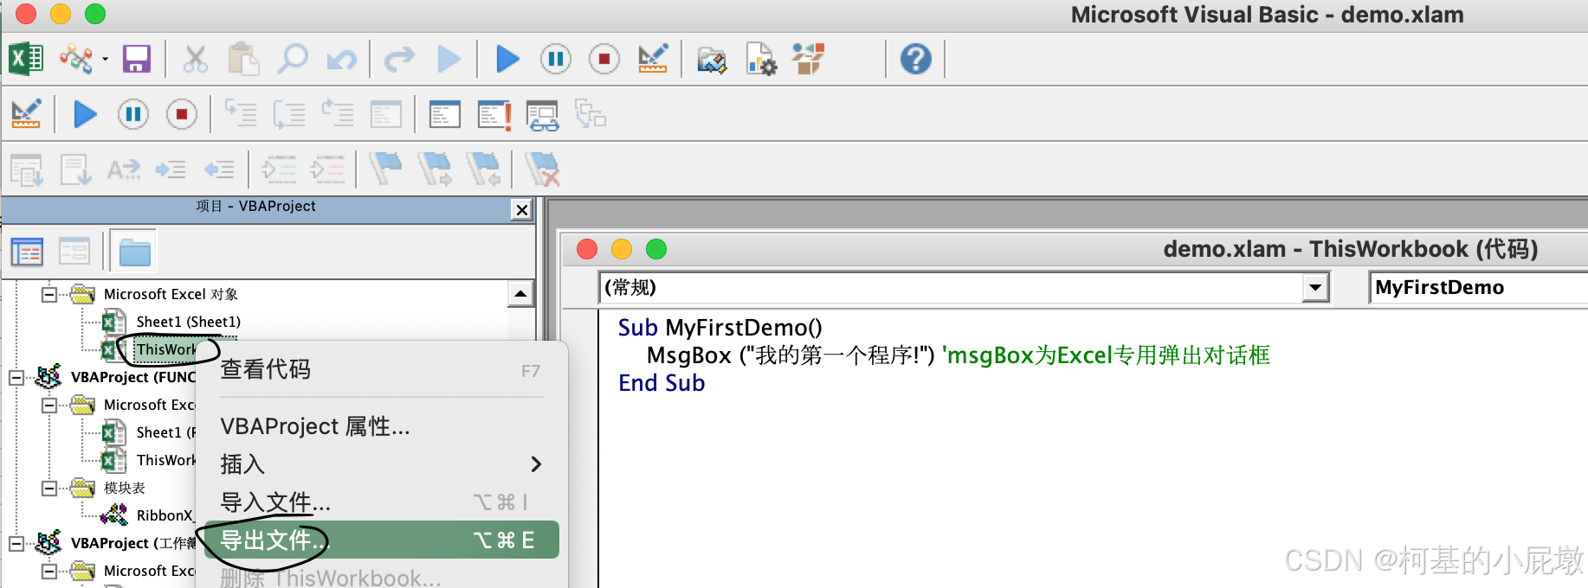Close the project VBAProject panel
Viewport: 1588px width, 588px height.
(521, 209)
